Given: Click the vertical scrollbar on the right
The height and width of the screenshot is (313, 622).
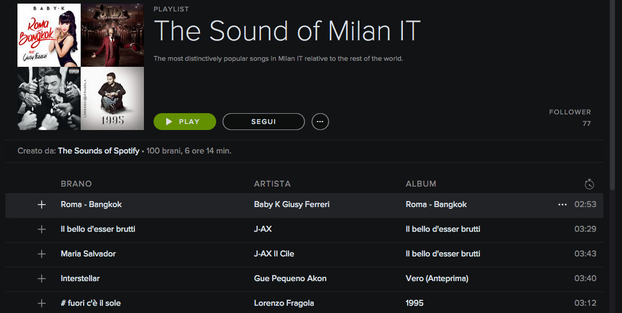Looking at the screenshot, I should coord(612,96).
